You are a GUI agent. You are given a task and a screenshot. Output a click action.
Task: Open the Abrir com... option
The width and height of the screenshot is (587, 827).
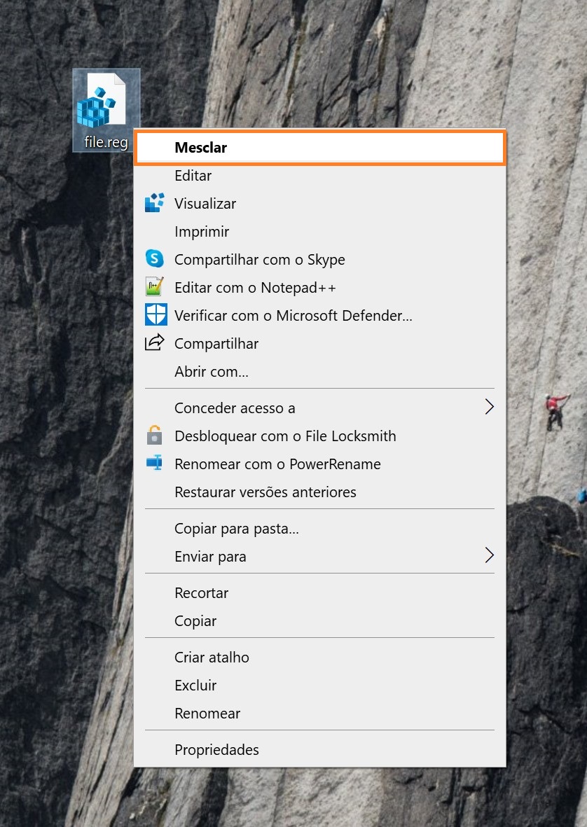point(212,372)
